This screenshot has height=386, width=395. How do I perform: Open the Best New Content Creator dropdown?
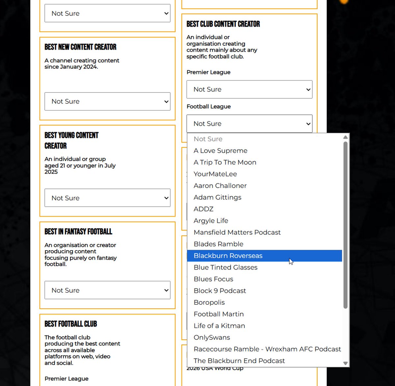[x=107, y=101]
